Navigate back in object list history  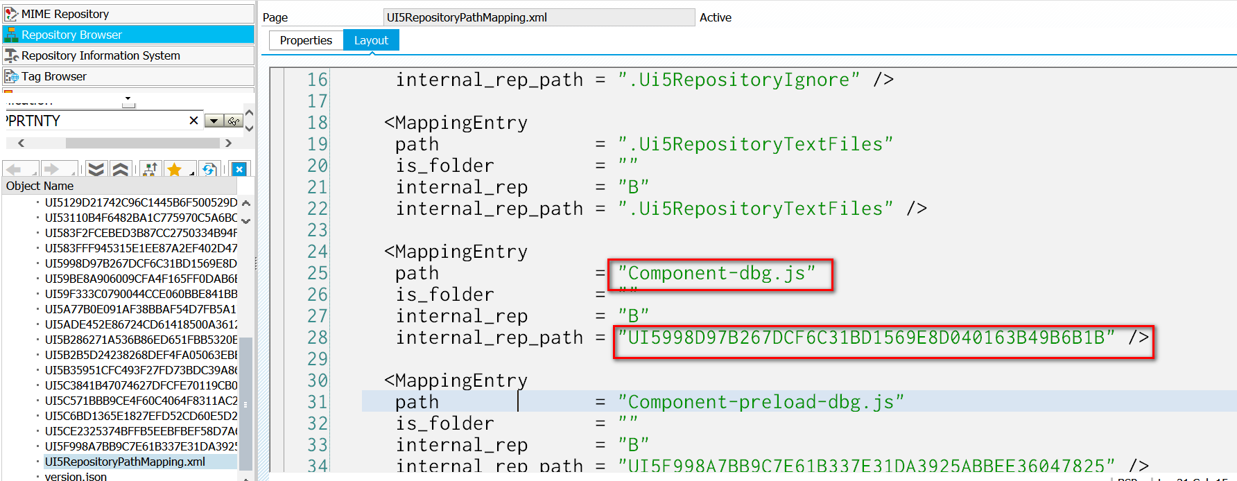(13, 169)
